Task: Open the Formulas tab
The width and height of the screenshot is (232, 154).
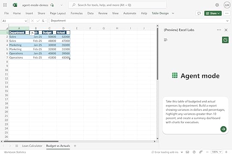Action: pos(76,13)
